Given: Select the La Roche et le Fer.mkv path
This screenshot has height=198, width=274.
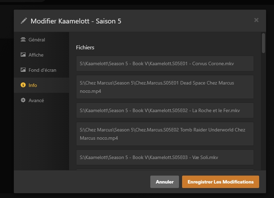Looking at the screenshot, I should point(165,110).
